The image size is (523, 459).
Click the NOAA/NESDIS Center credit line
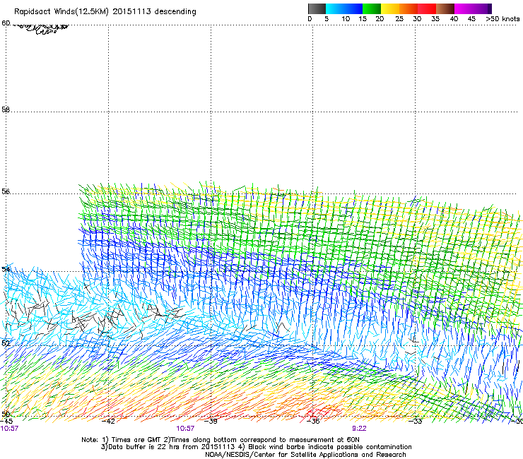[305, 454]
